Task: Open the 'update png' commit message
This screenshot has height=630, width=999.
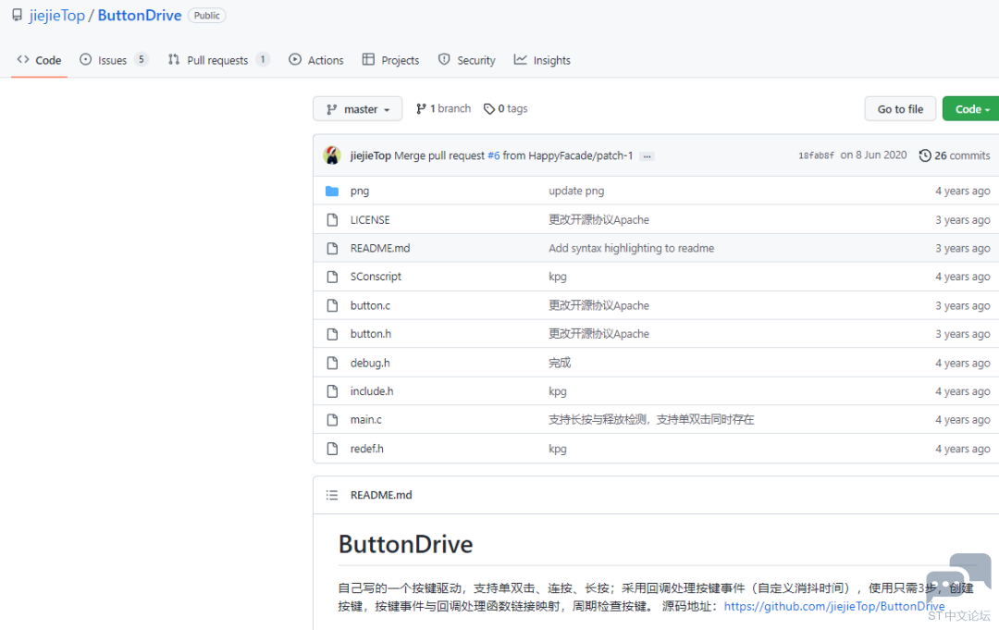Action: click(x=576, y=191)
